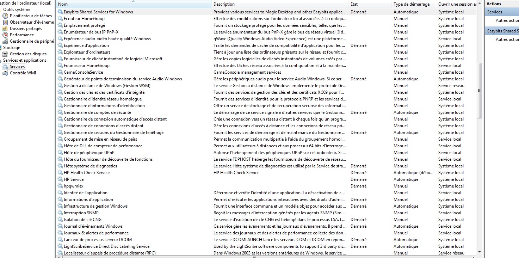Click the Planificateur de tâches clock icon
This screenshot has height=258, width=519.
tap(5, 16)
